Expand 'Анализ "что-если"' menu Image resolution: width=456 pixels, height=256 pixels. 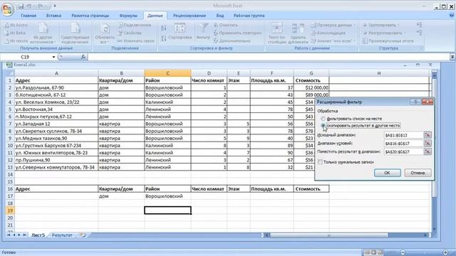(333, 41)
